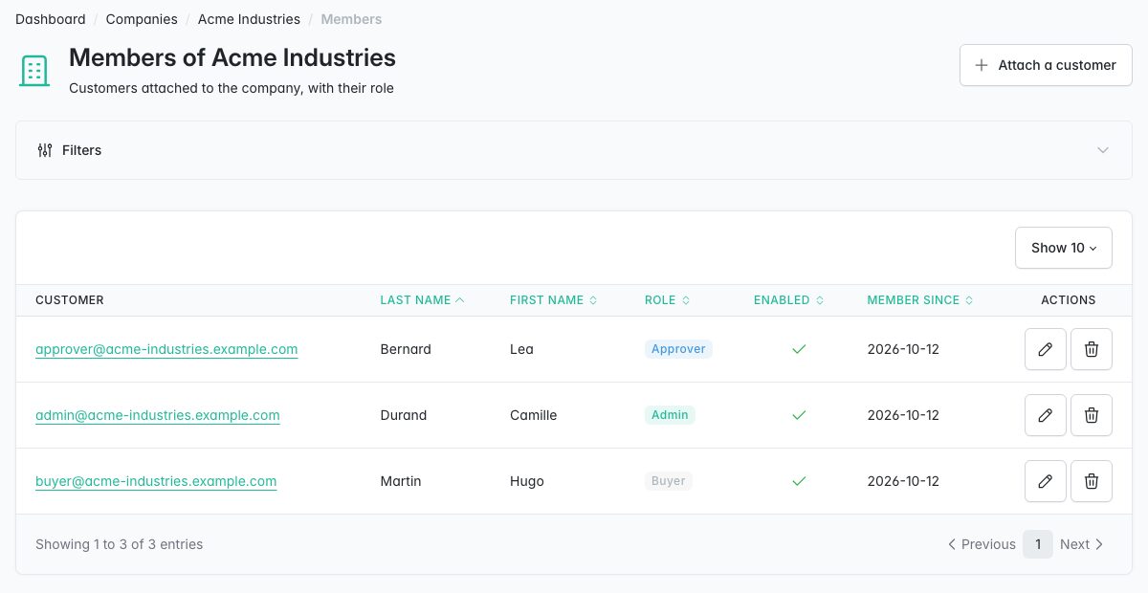1148x593 pixels.
Task: Select page 1 in pagination
Action: coord(1038,544)
